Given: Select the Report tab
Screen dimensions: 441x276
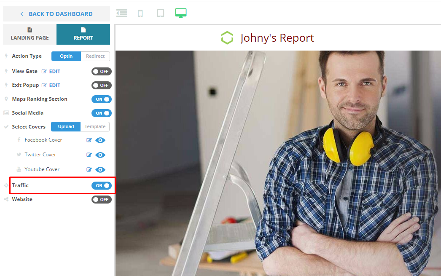Looking at the screenshot, I should 83,34.
